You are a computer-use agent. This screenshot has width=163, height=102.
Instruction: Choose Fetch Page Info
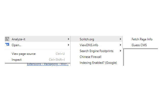pos(142,39)
